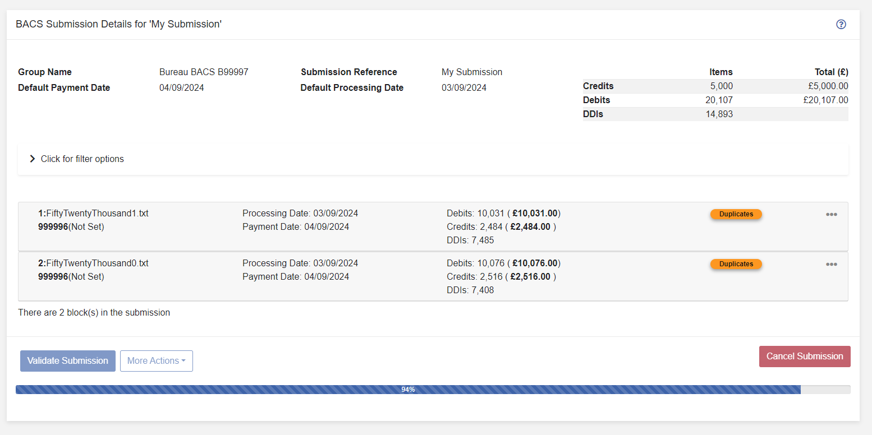Open ellipsis menu for FiftyTwentyThousand0.txt block
This screenshot has width=872, height=435.
point(831,264)
